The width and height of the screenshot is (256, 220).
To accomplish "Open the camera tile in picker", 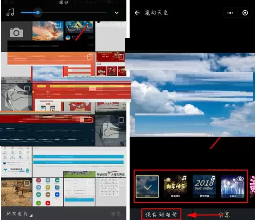I will click(x=16, y=32).
